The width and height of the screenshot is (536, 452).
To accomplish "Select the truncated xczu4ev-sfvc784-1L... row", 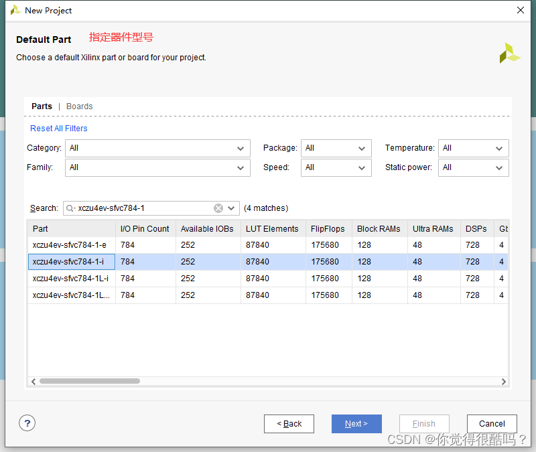I will pos(267,295).
